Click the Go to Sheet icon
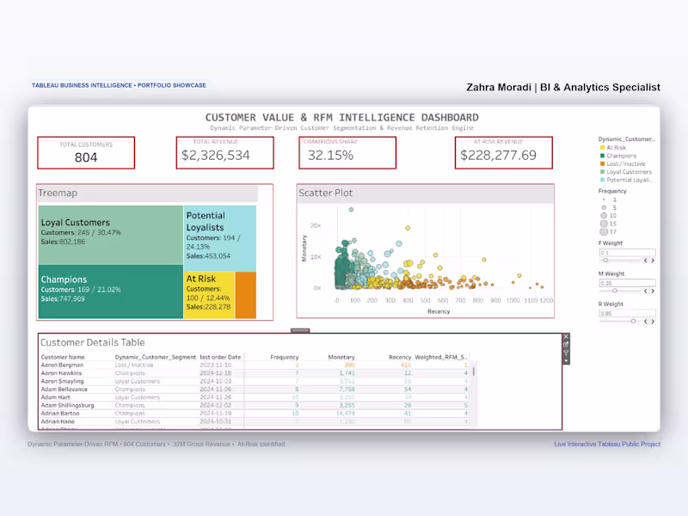This screenshot has width=688, height=516. 566,345
